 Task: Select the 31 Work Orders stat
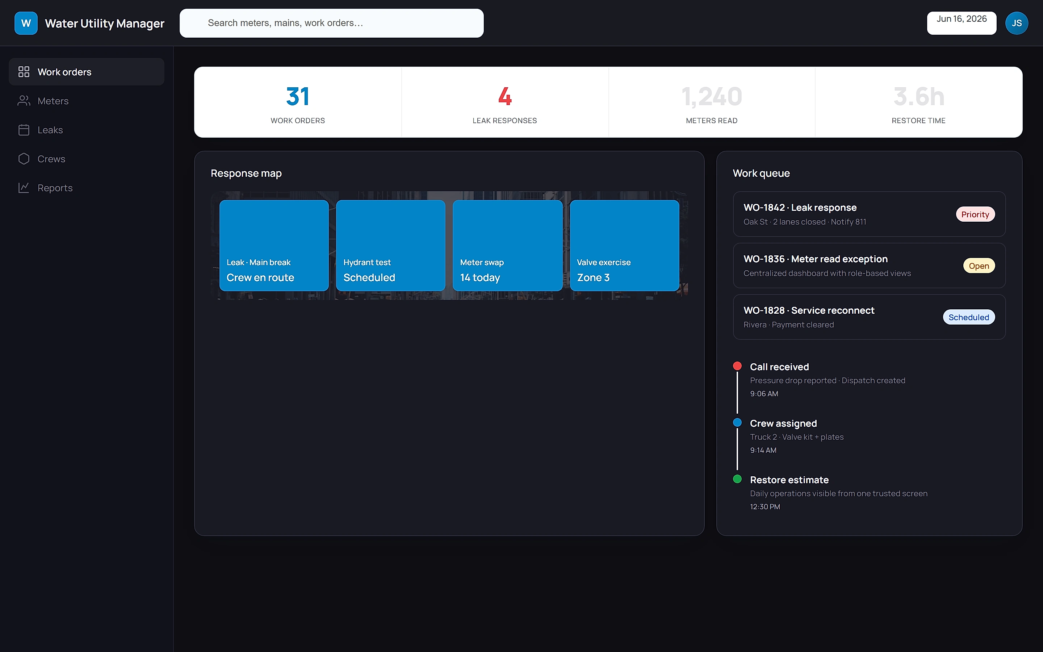tap(298, 102)
